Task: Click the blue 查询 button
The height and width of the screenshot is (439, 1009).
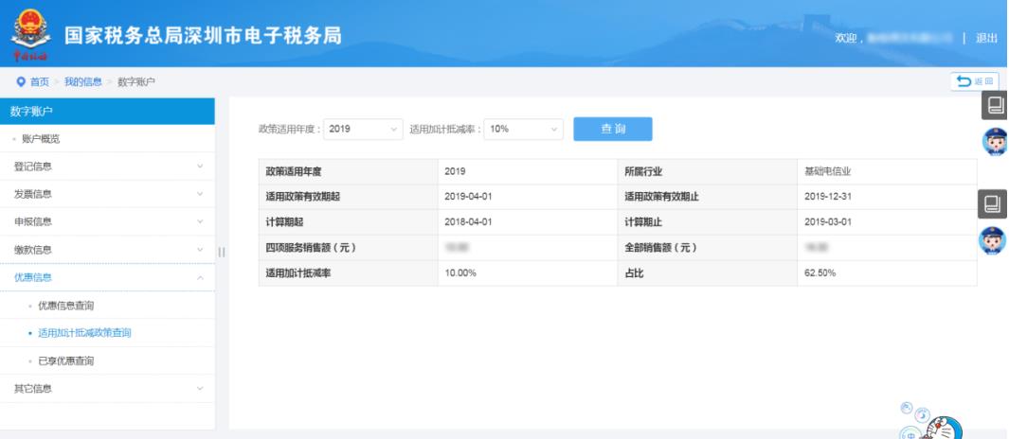Action: click(612, 130)
